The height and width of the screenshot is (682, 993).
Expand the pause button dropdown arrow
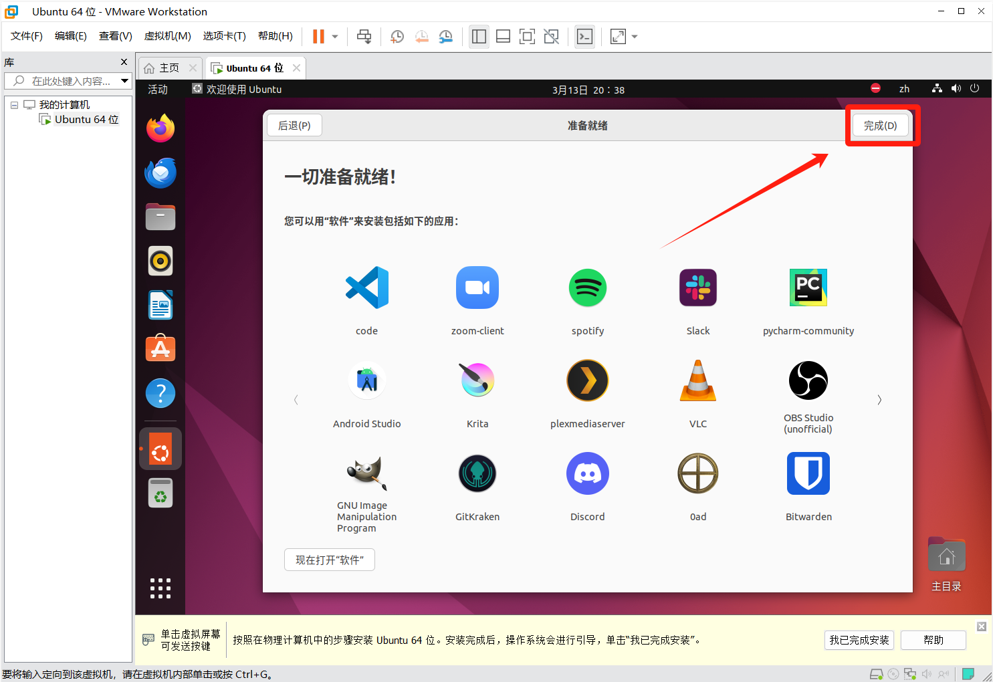click(335, 37)
